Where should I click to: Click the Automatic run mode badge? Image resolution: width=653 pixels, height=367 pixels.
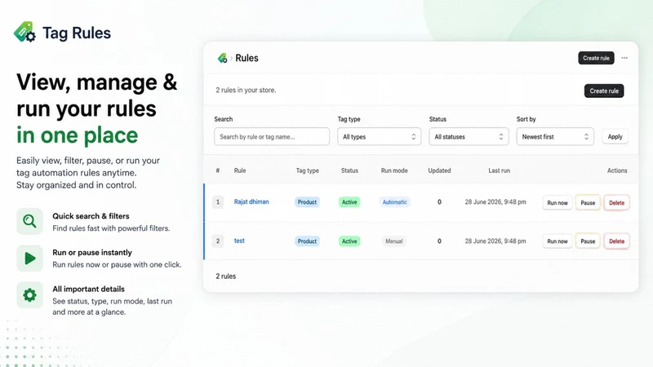point(394,202)
